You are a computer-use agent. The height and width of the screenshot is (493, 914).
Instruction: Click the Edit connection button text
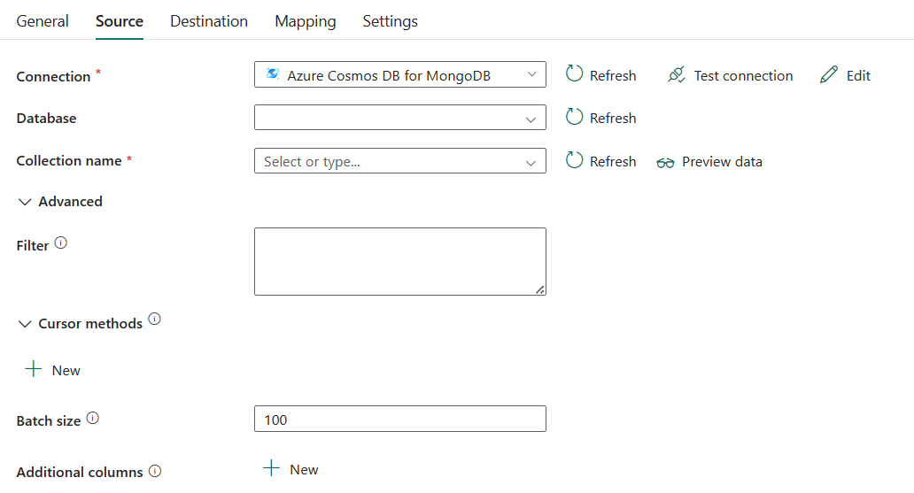(858, 76)
